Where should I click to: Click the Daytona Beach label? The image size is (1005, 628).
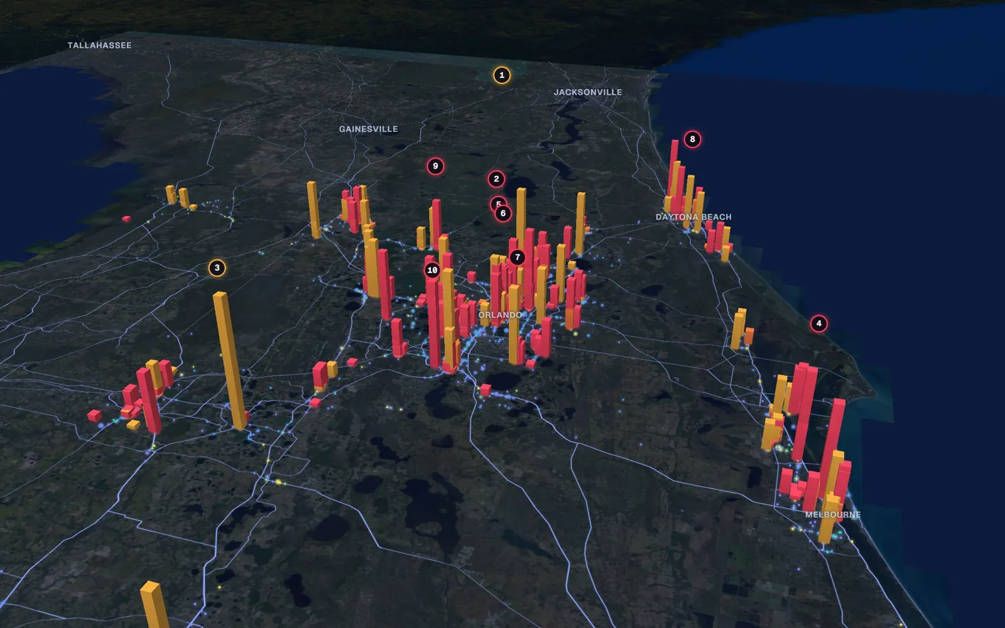pos(693,217)
